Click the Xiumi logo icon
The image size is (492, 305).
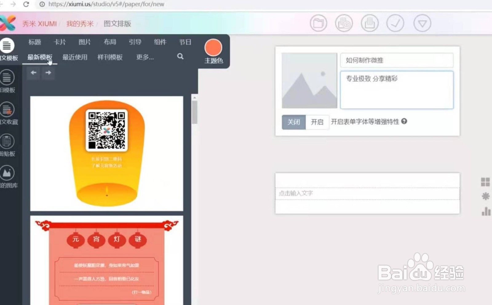7,23
